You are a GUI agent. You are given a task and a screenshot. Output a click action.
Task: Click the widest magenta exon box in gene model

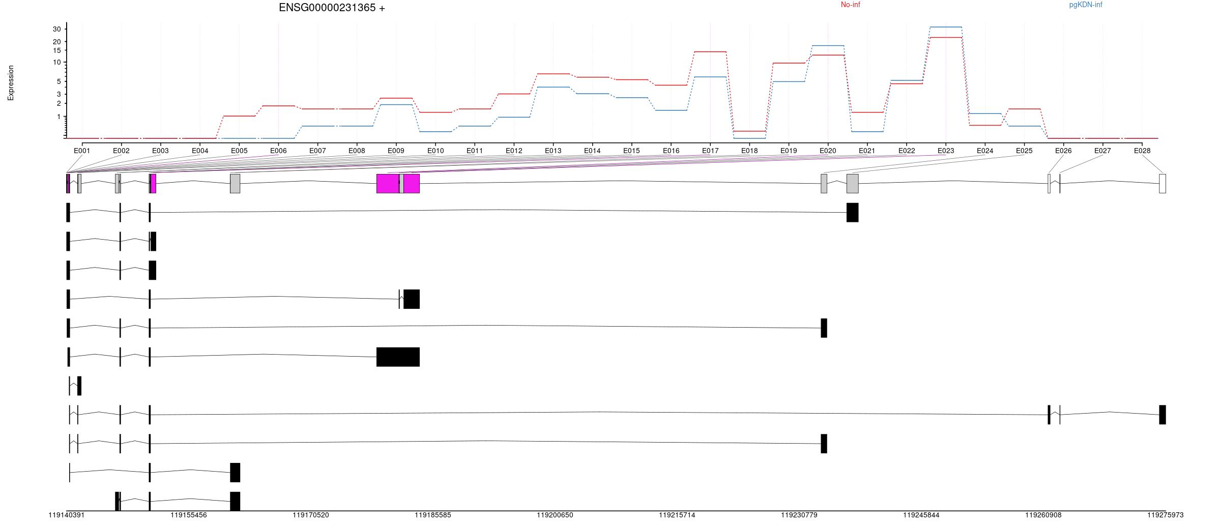tap(387, 184)
